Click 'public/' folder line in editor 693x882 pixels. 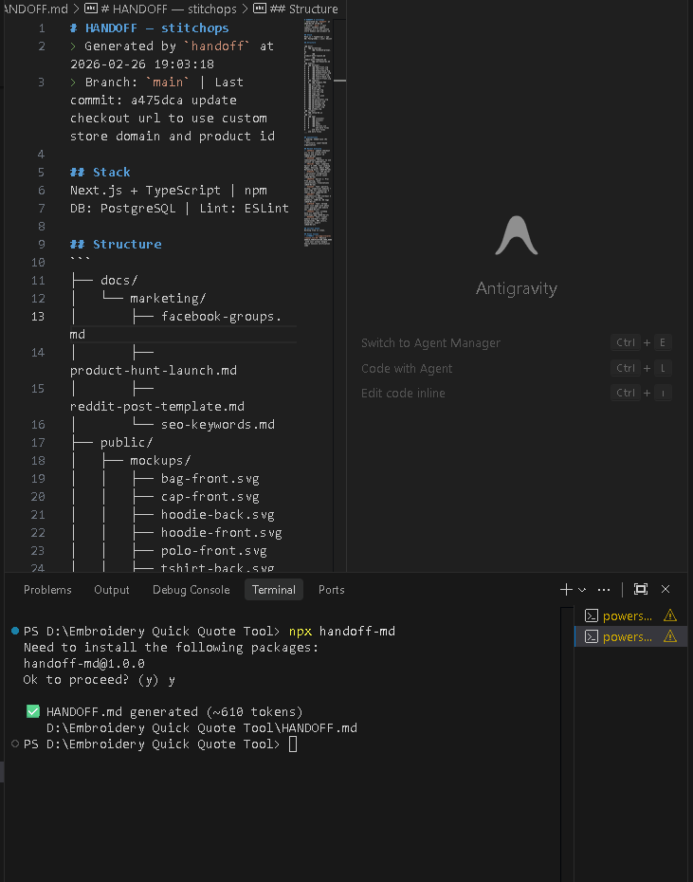tap(127, 442)
